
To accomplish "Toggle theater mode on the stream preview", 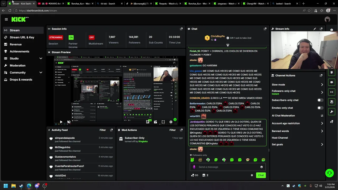I will [155, 122].
